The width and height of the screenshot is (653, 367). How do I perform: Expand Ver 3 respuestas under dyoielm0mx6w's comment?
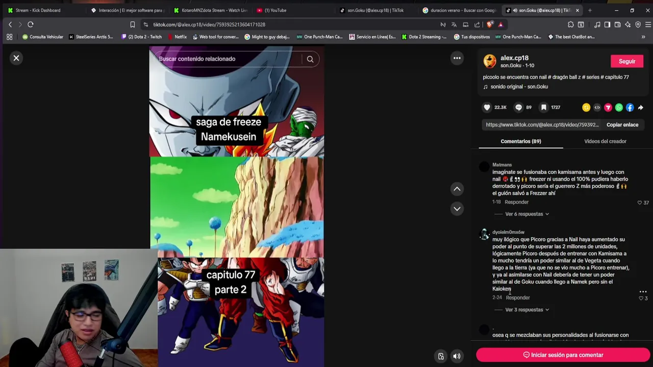click(x=527, y=310)
